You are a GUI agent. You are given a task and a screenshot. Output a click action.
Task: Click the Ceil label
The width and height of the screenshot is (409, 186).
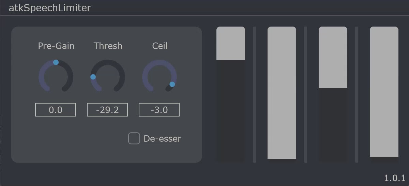(x=160, y=46)
